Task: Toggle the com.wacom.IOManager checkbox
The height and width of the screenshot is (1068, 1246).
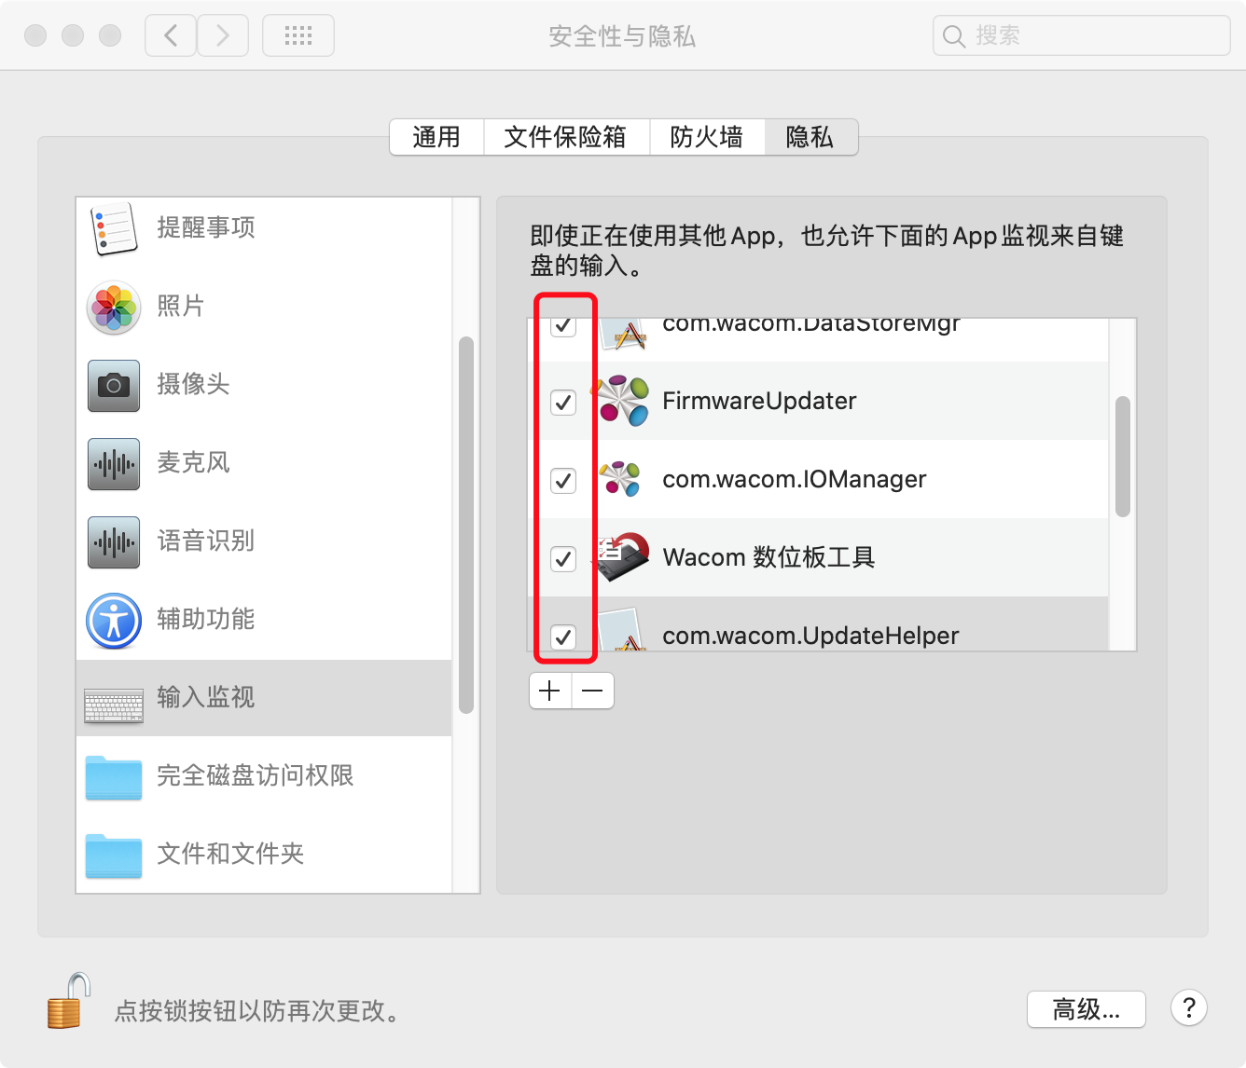Action: [x=563, y=481]
